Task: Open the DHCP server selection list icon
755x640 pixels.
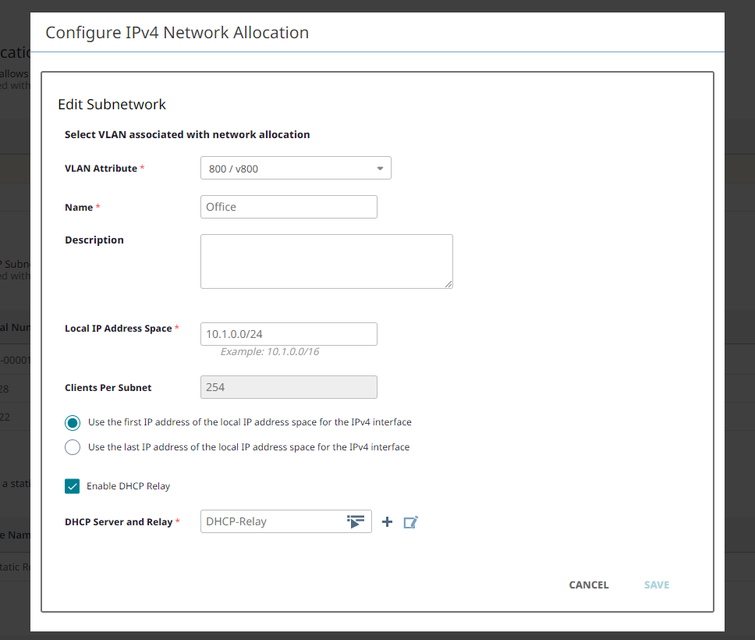Action: point(356,521)
